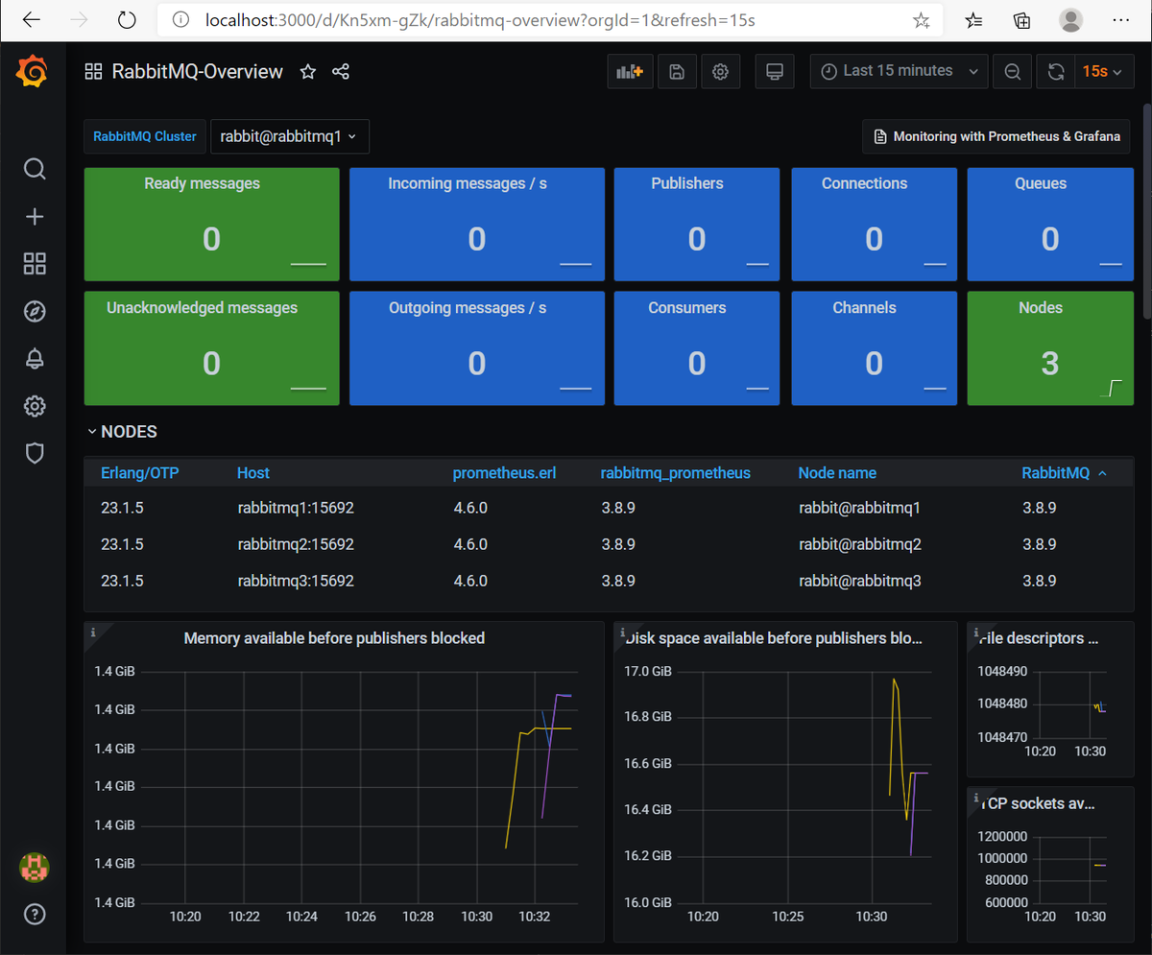Screen dimensions: 1152x955
Task: Open the Last 15 minutes time picker
Action: click(x=897, y=70)
